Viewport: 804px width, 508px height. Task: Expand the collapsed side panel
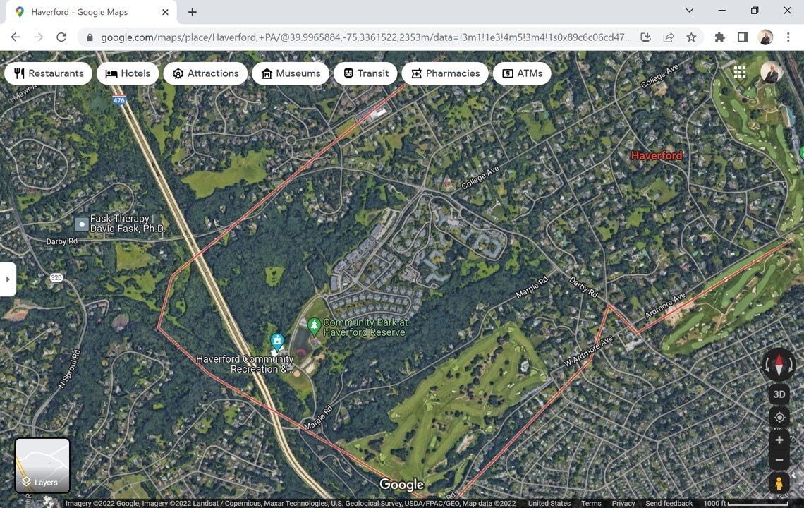[8, 279]
